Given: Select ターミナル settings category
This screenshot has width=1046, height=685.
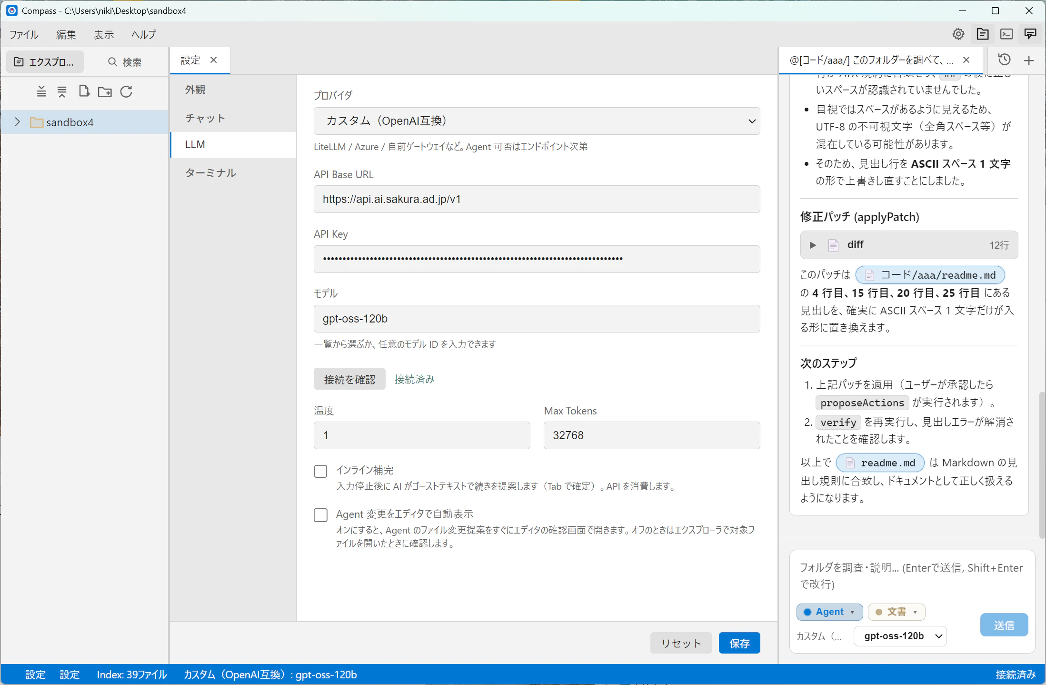Looking at the screenshot, I should [x=233, y=172].
